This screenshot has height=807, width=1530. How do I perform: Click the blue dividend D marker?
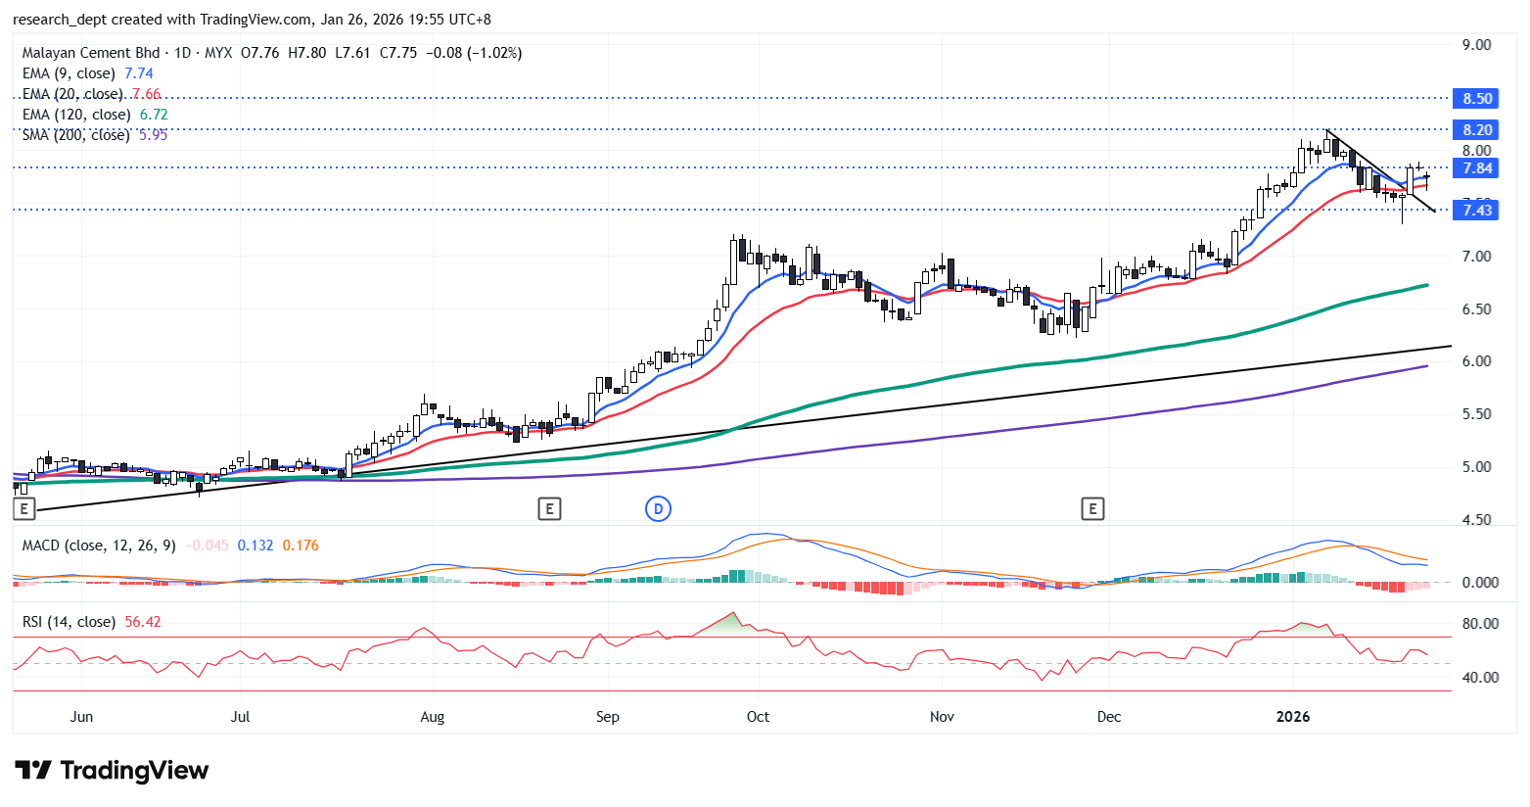tap(658, 508)
